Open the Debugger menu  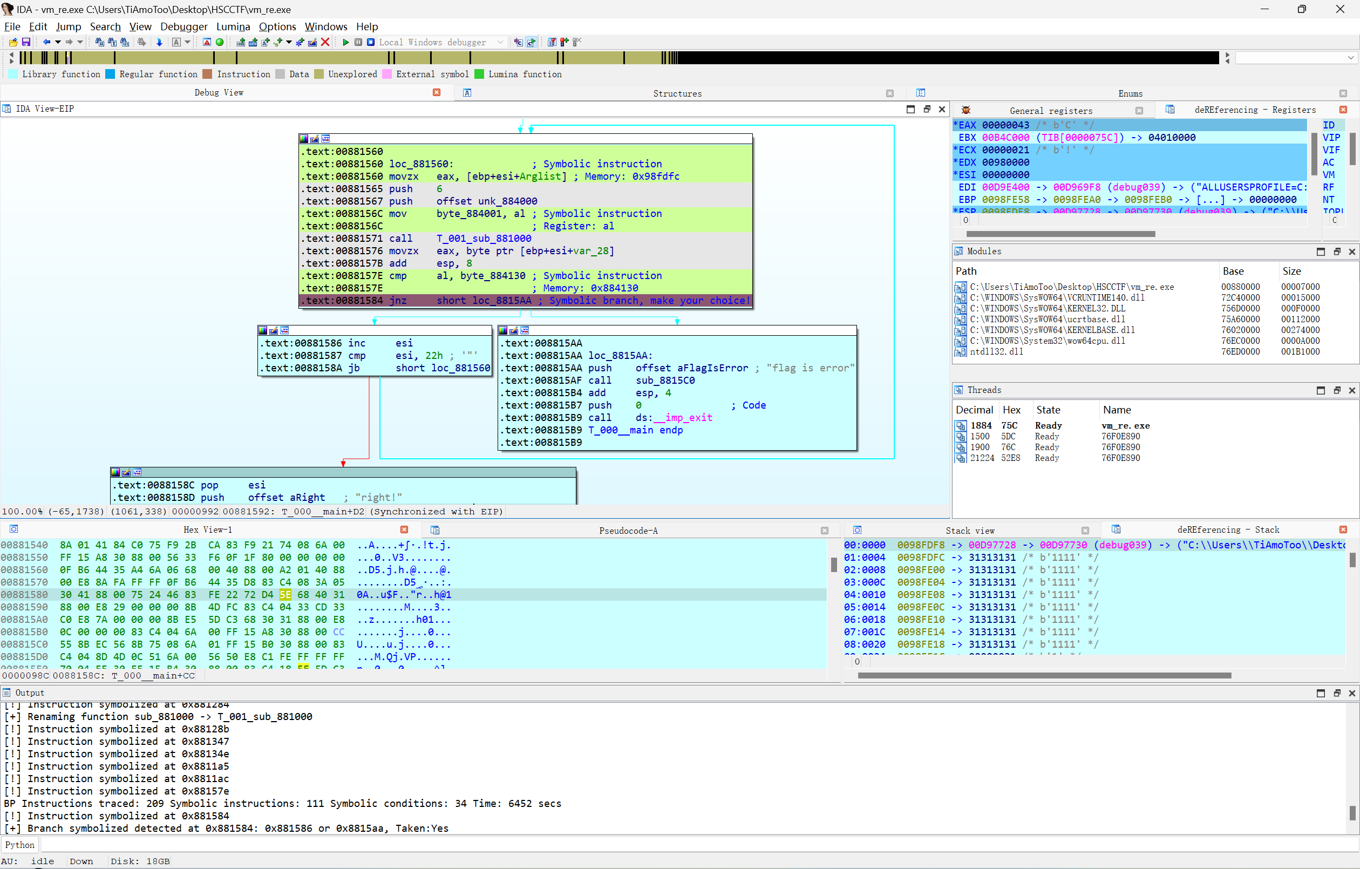[x=183, y=26]
